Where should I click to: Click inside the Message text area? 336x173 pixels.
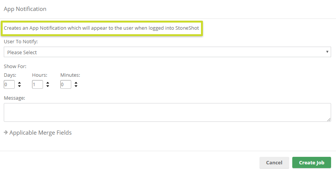(x=167, y=112)
